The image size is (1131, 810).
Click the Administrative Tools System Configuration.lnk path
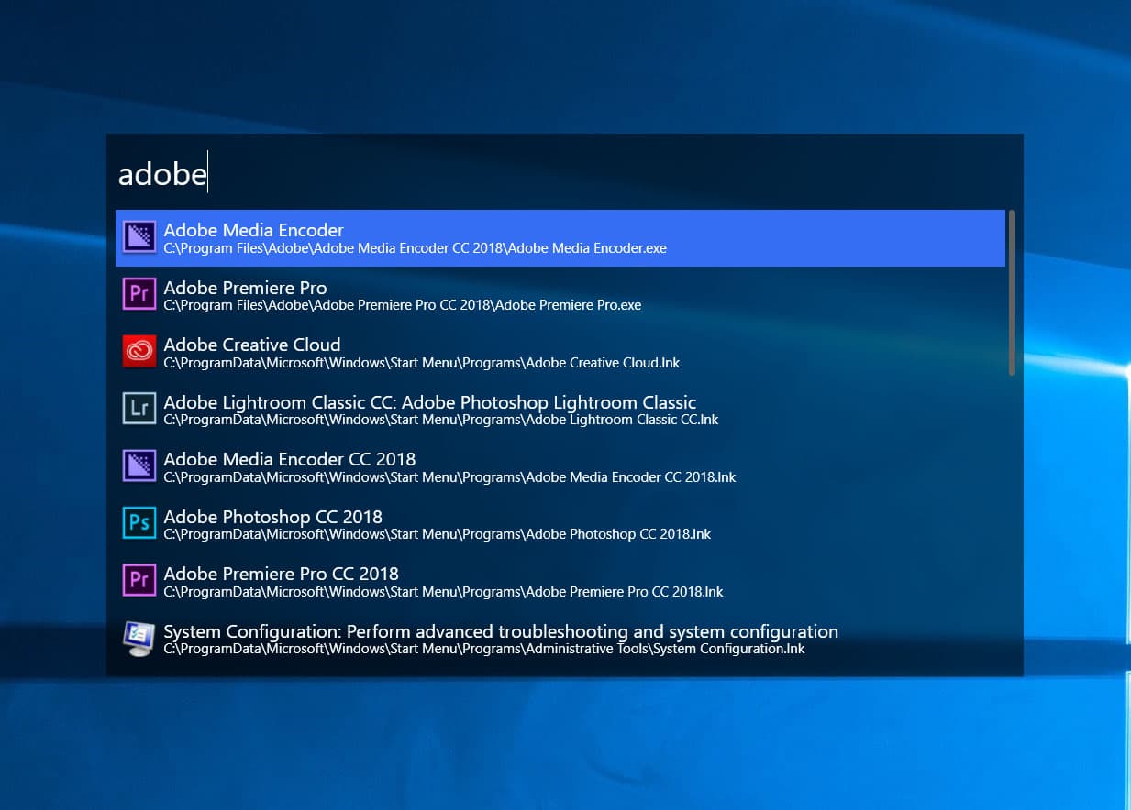483,650
